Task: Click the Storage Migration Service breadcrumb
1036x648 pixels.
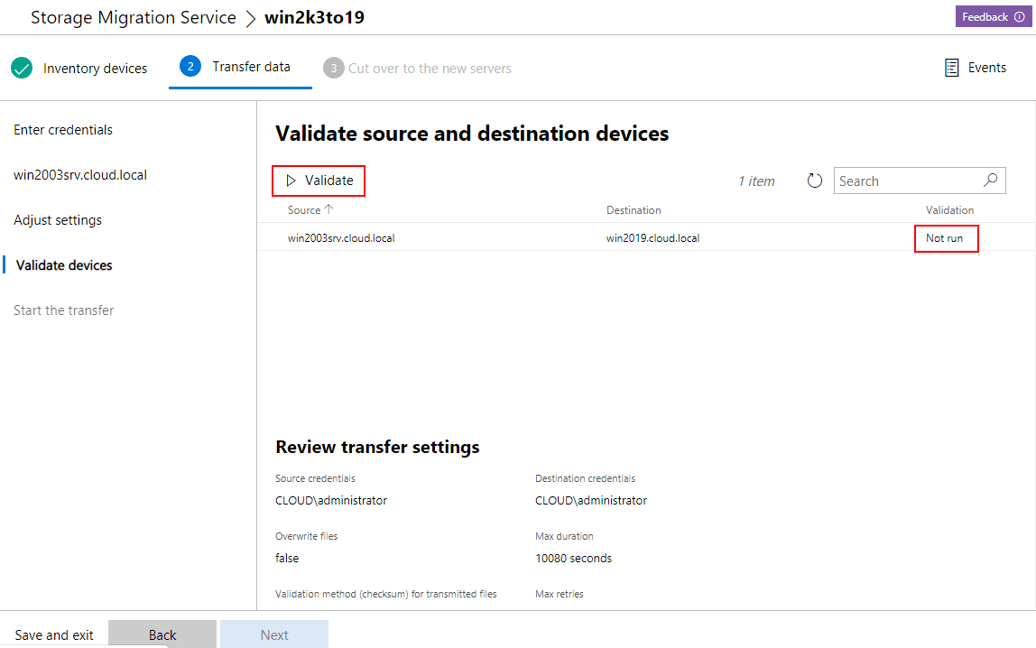Action: pos(134,17)
